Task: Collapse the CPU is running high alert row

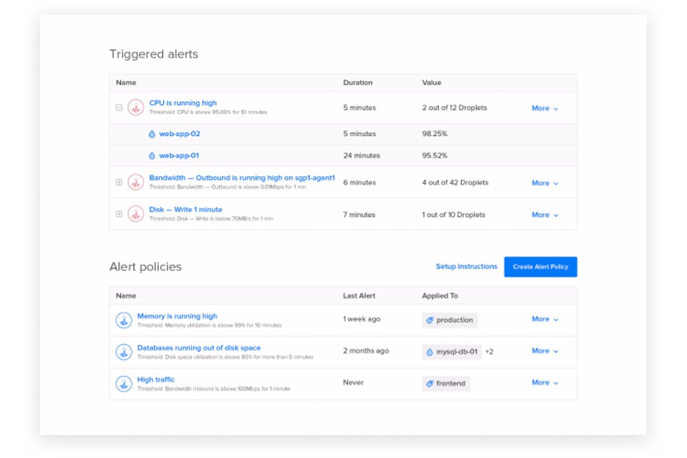Action: click(x=119, y=108)
